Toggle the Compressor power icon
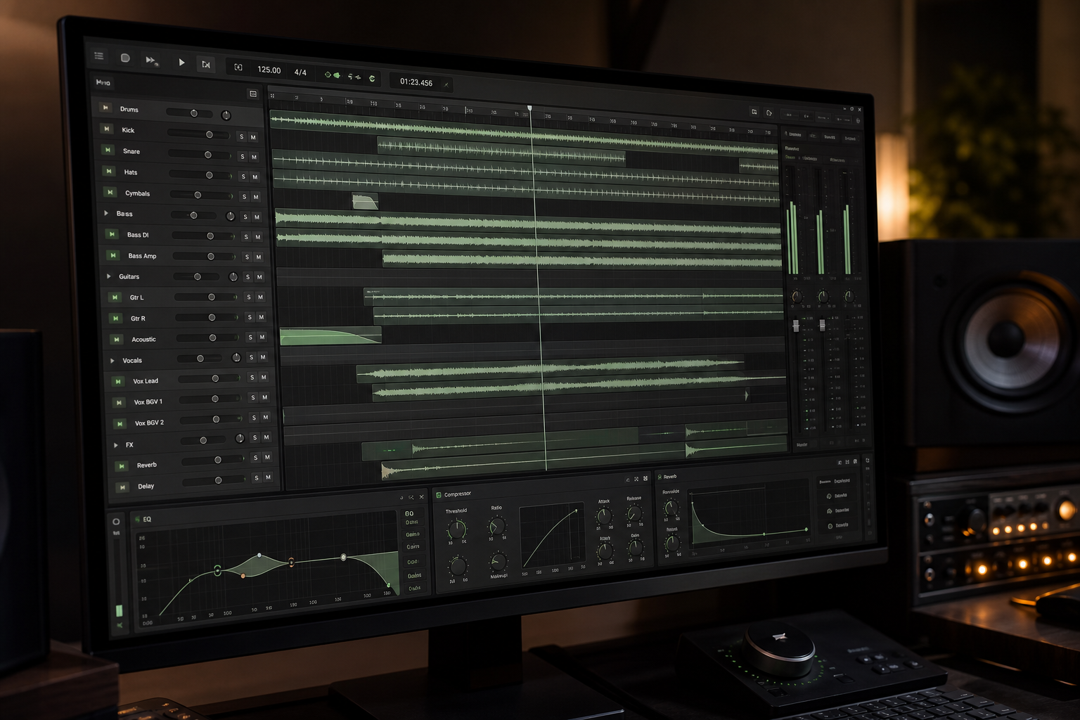The width and height of the screenshot is (1080, 720). (x=439, y=495)
